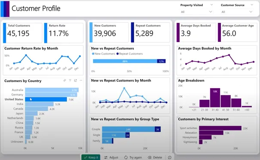
Task: Select the Honeymoon bar showing 7K
Action: pyautogui.click(x=205, y=138)
